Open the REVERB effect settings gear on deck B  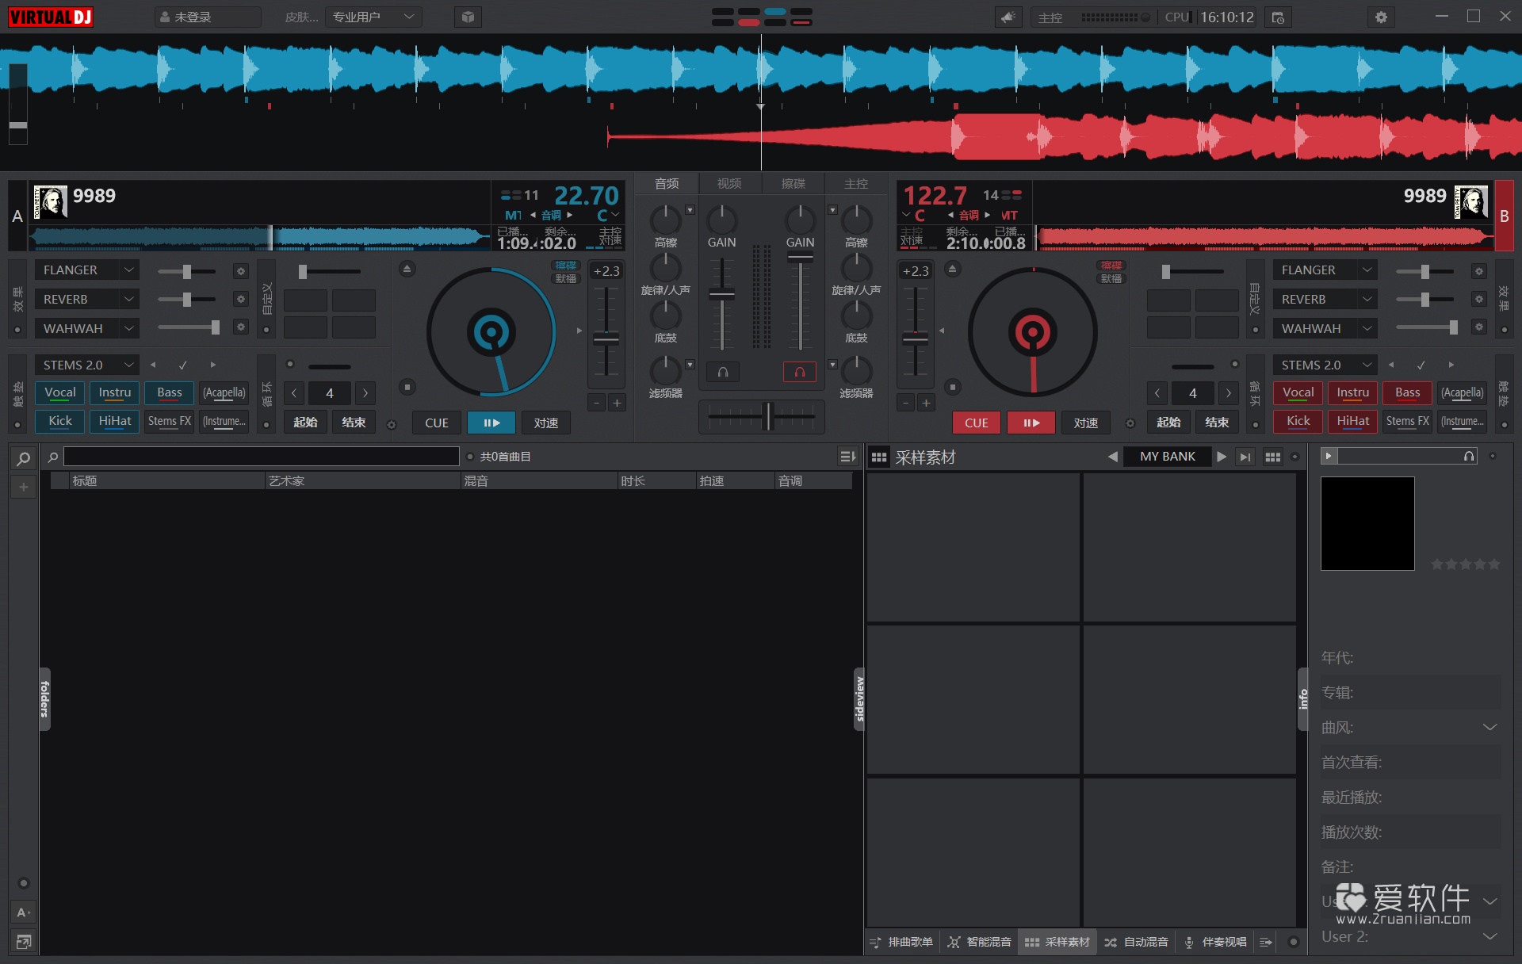pos(1478,300)
